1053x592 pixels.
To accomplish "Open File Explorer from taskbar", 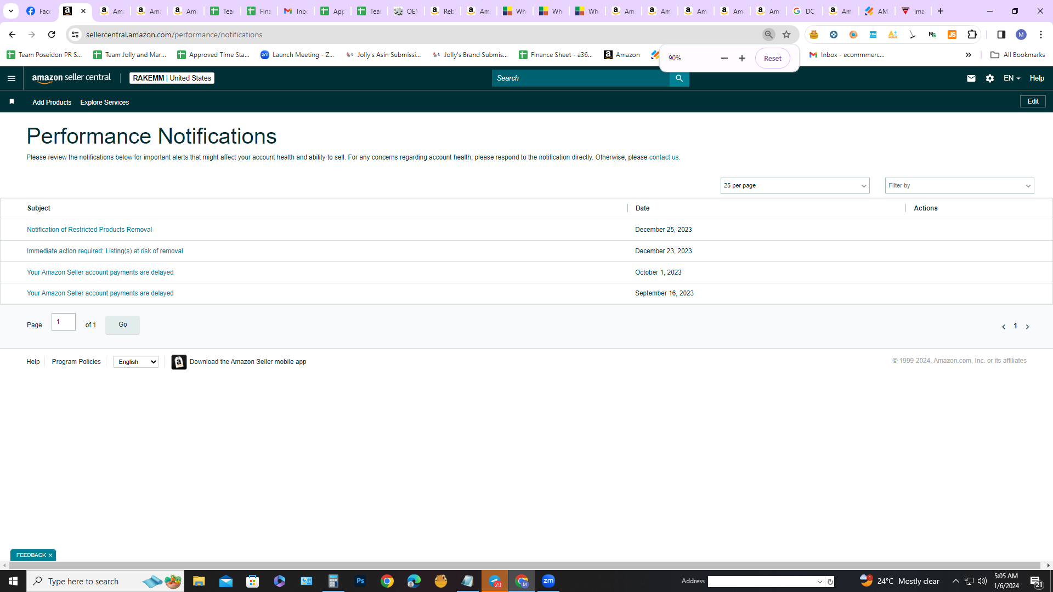I will (x=199, y=581).
